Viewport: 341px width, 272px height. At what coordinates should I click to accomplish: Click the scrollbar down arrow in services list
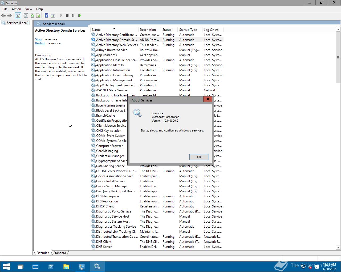(338, 247)
